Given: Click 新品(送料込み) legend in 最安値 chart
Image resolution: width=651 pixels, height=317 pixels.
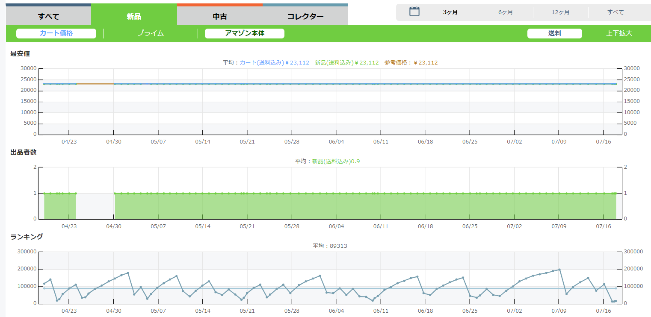Looking at the screenshot, I should coord(346,63).
